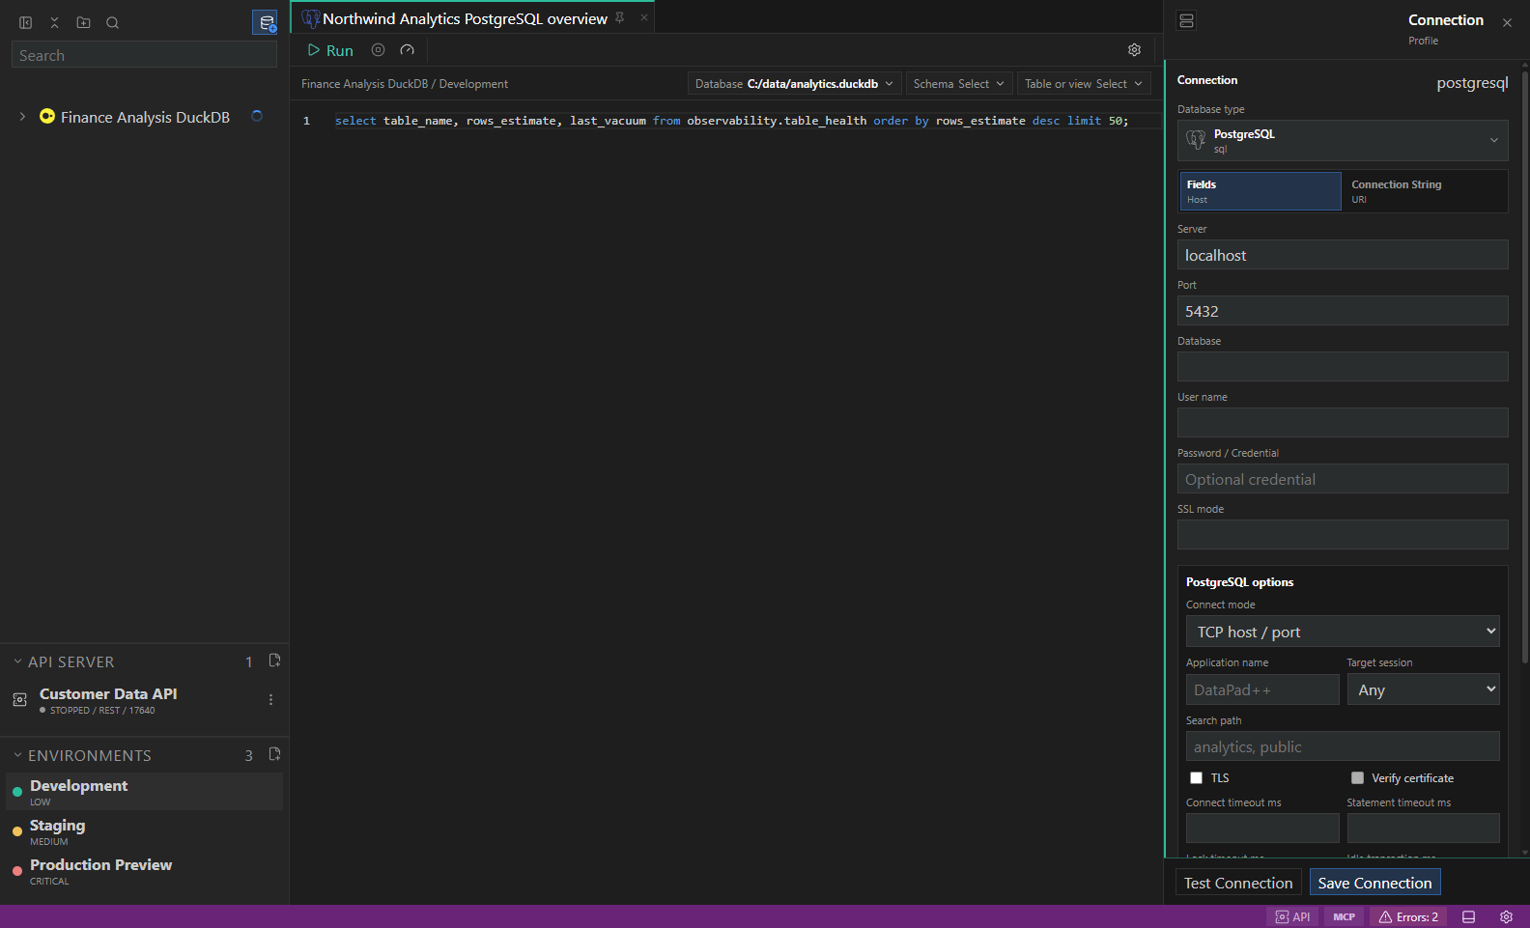The image size is (1530, 928).
Task: Click the server stack icon in Connection panel
Action: pyautogui.click(x=1187, y=20)
